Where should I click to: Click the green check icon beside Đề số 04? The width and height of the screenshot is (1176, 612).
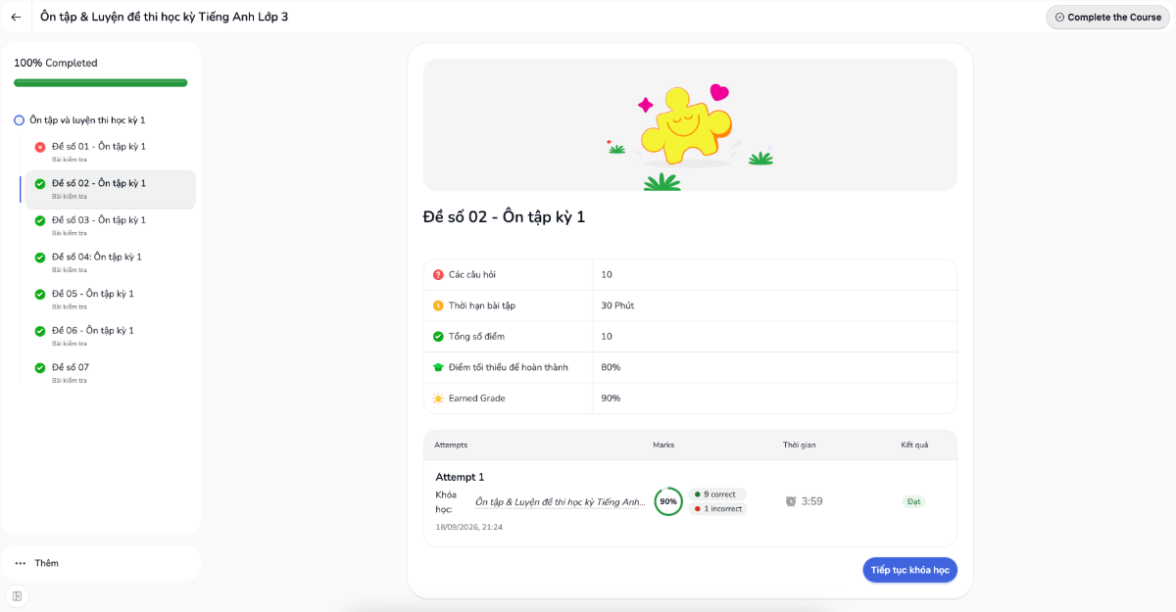[40, 258]
